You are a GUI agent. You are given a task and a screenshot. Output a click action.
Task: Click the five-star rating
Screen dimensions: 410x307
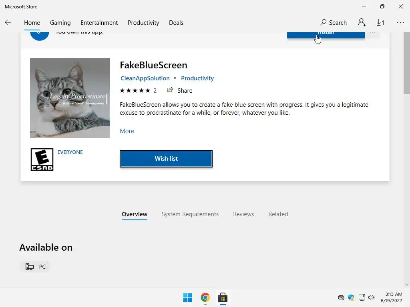[x=135, y=91]
